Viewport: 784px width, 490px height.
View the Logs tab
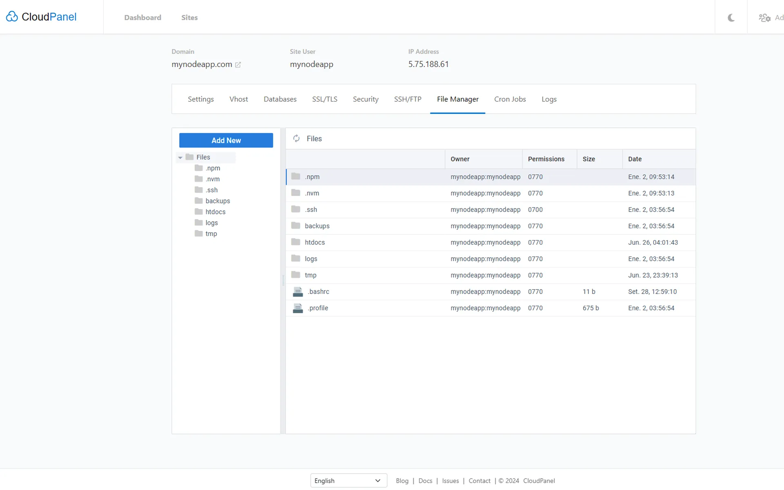[x=549, y=99]
